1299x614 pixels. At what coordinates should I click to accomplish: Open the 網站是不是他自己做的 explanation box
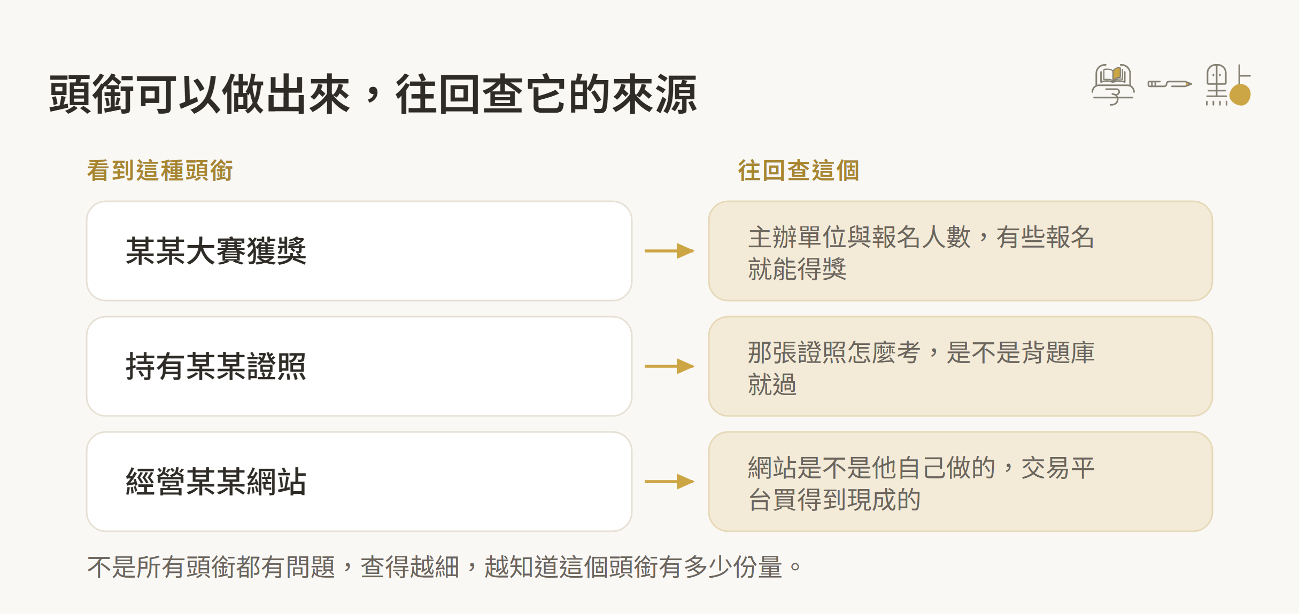click(x=961, y=482)
